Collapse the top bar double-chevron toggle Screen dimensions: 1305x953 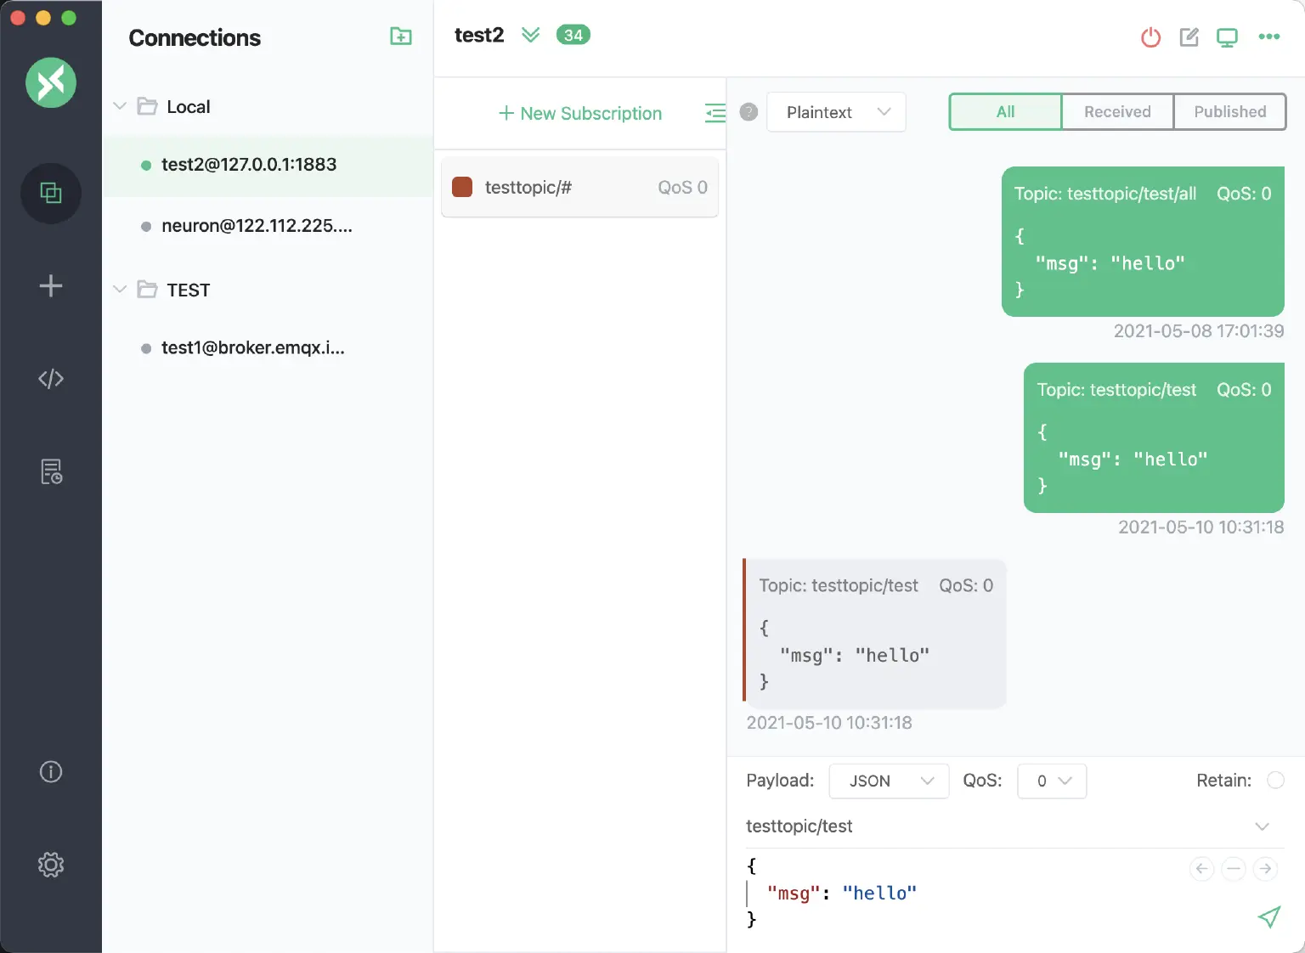[x=530, y=35]
